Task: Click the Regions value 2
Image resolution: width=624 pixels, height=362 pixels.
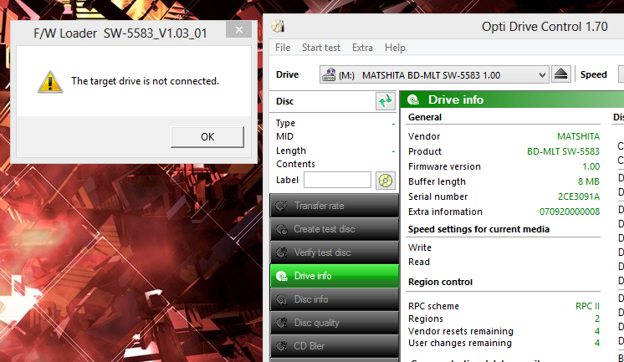Action: (597, 319)
